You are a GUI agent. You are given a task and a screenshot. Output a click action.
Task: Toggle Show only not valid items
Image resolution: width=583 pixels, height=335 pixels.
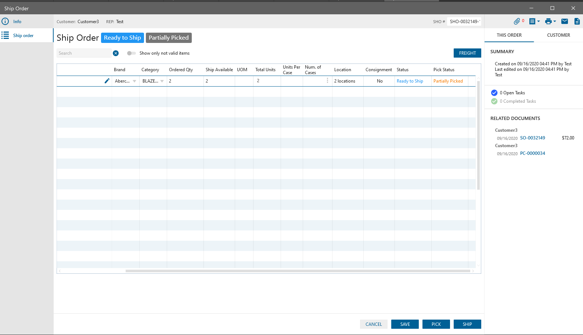131,53
